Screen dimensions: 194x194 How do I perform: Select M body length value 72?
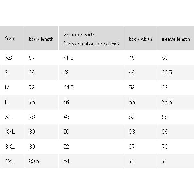[x=32, y=88]
